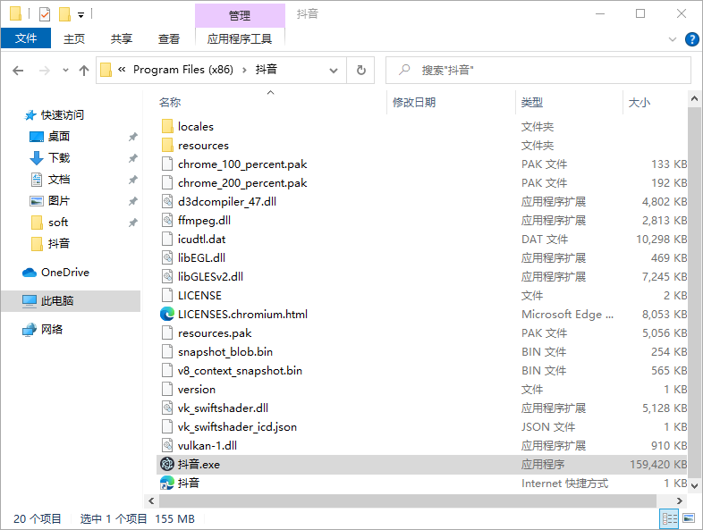
Task: Select the LICENSES.chromium.html Edge icon
Action: point(167,314)
